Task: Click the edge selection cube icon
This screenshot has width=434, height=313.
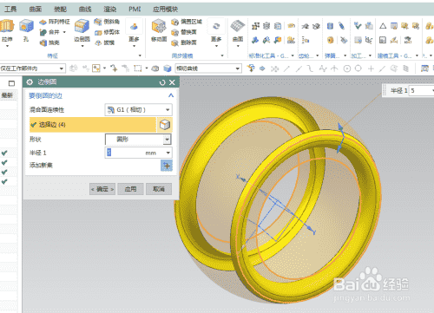Action: 165,125
